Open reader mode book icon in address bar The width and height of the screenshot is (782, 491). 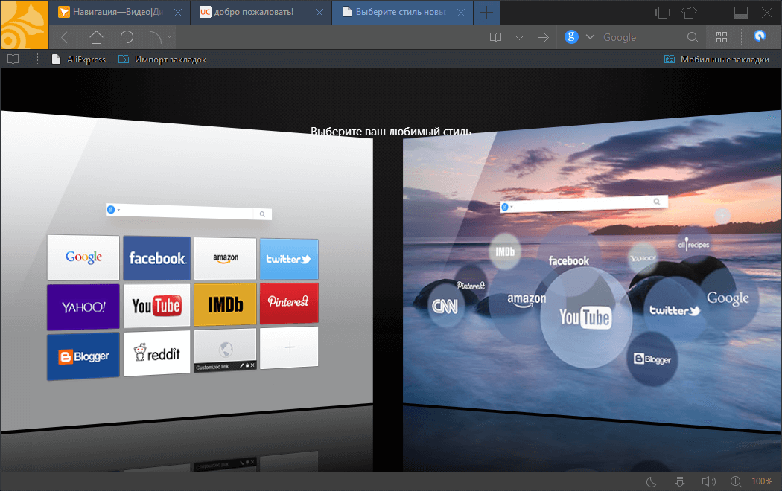pos(495,37)
